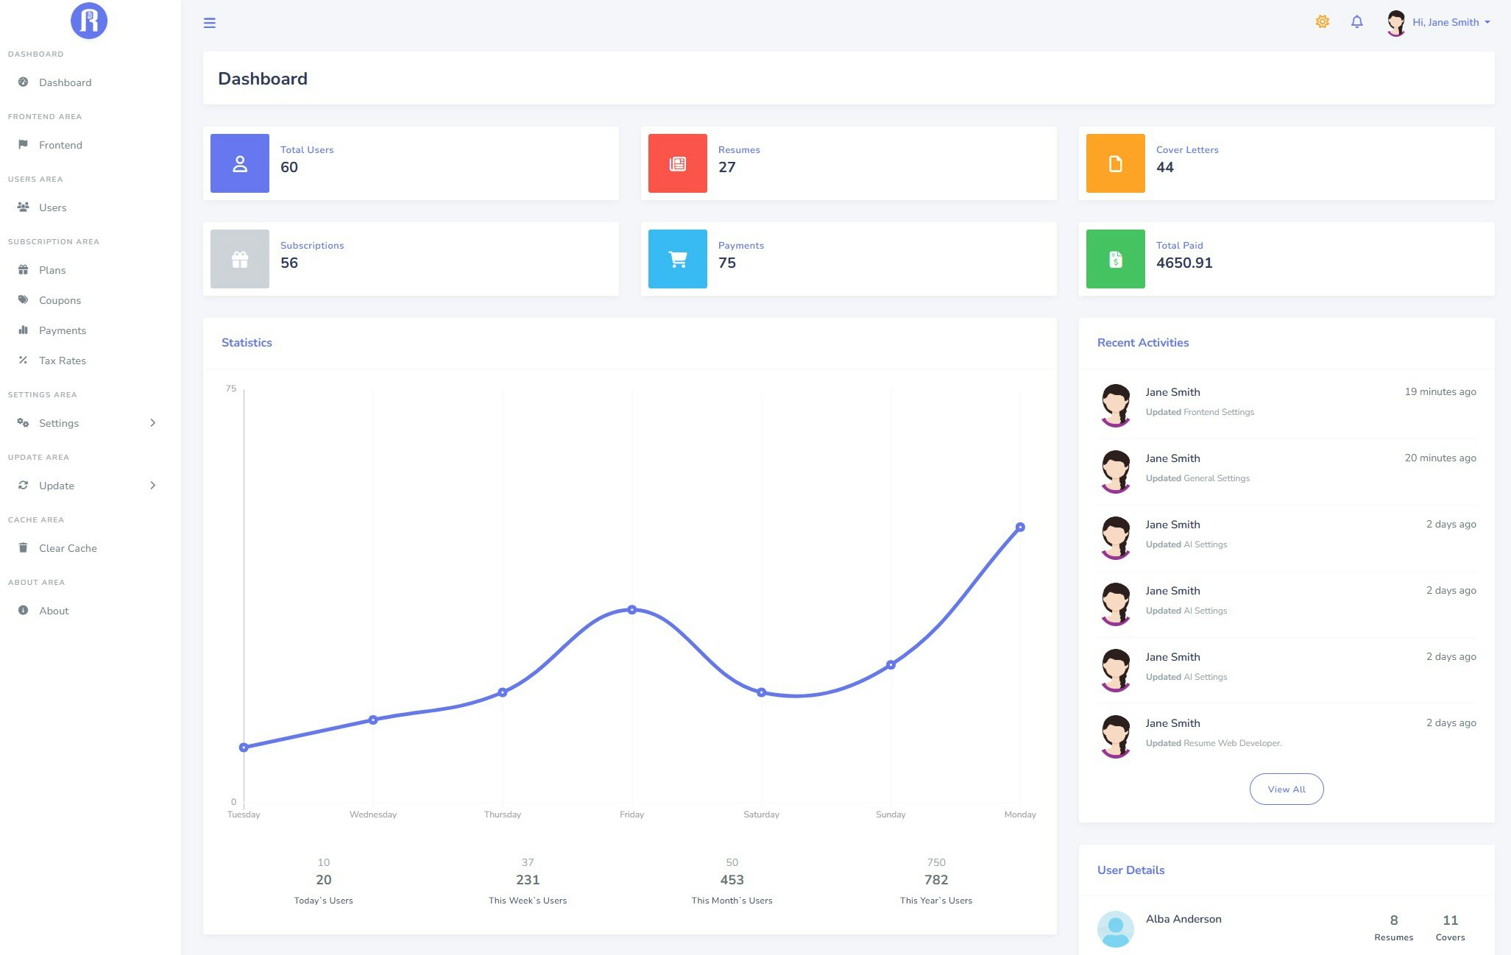This screenshot has width=1511, height=955.
Task: Open the Plans menu item
Action: coord(52,270)
